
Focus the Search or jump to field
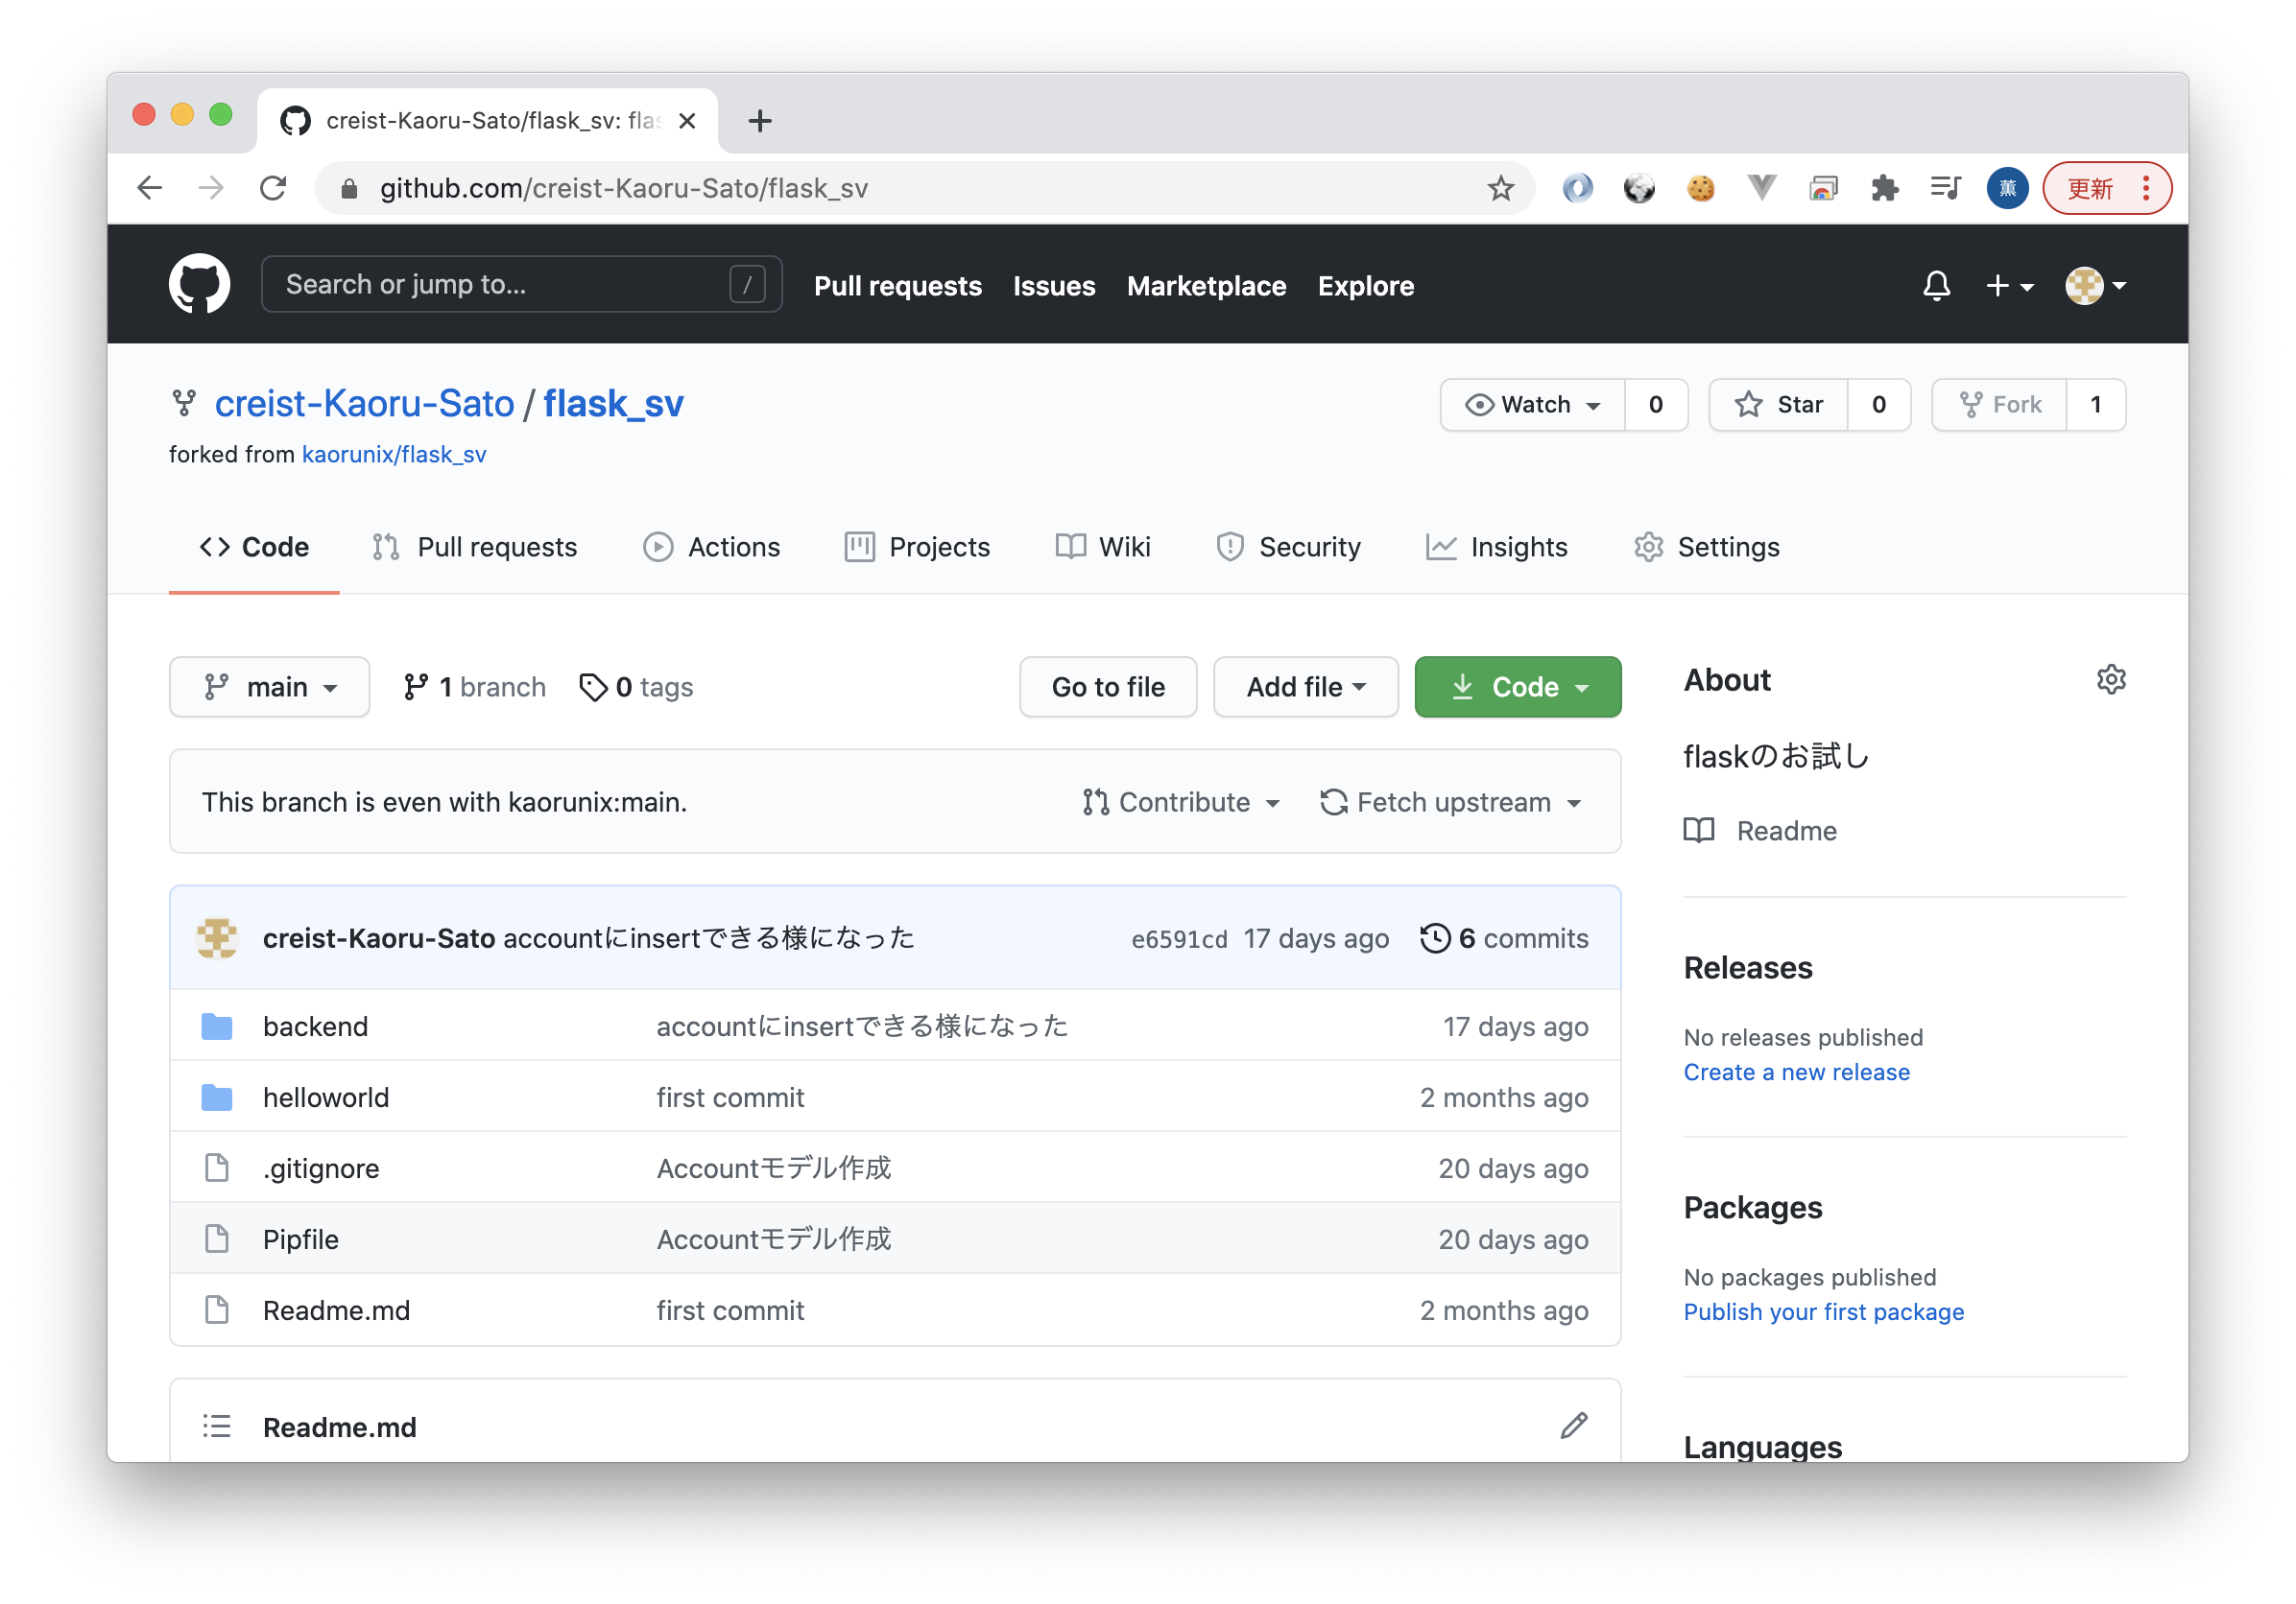(x=500, y=285)
